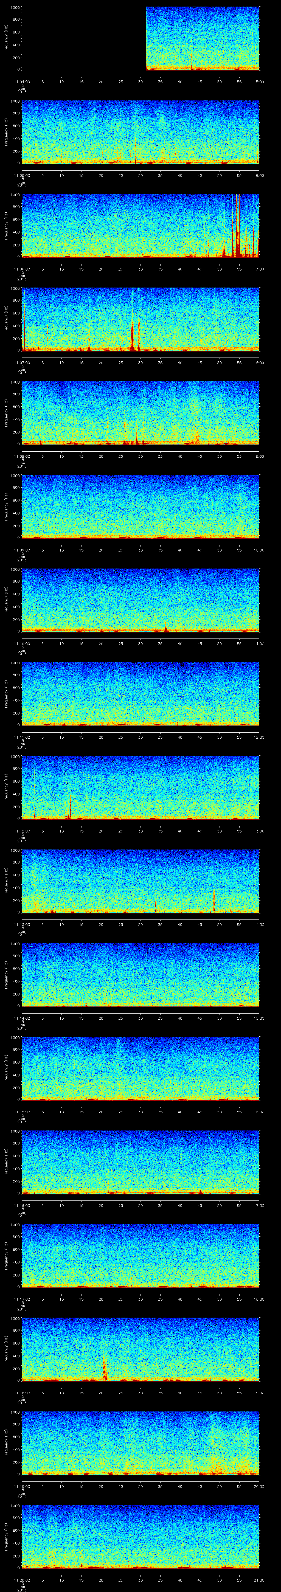Click the 11:16:00 time axis label
Viewport: 281px width, 1592px height.
[22, 1205]
